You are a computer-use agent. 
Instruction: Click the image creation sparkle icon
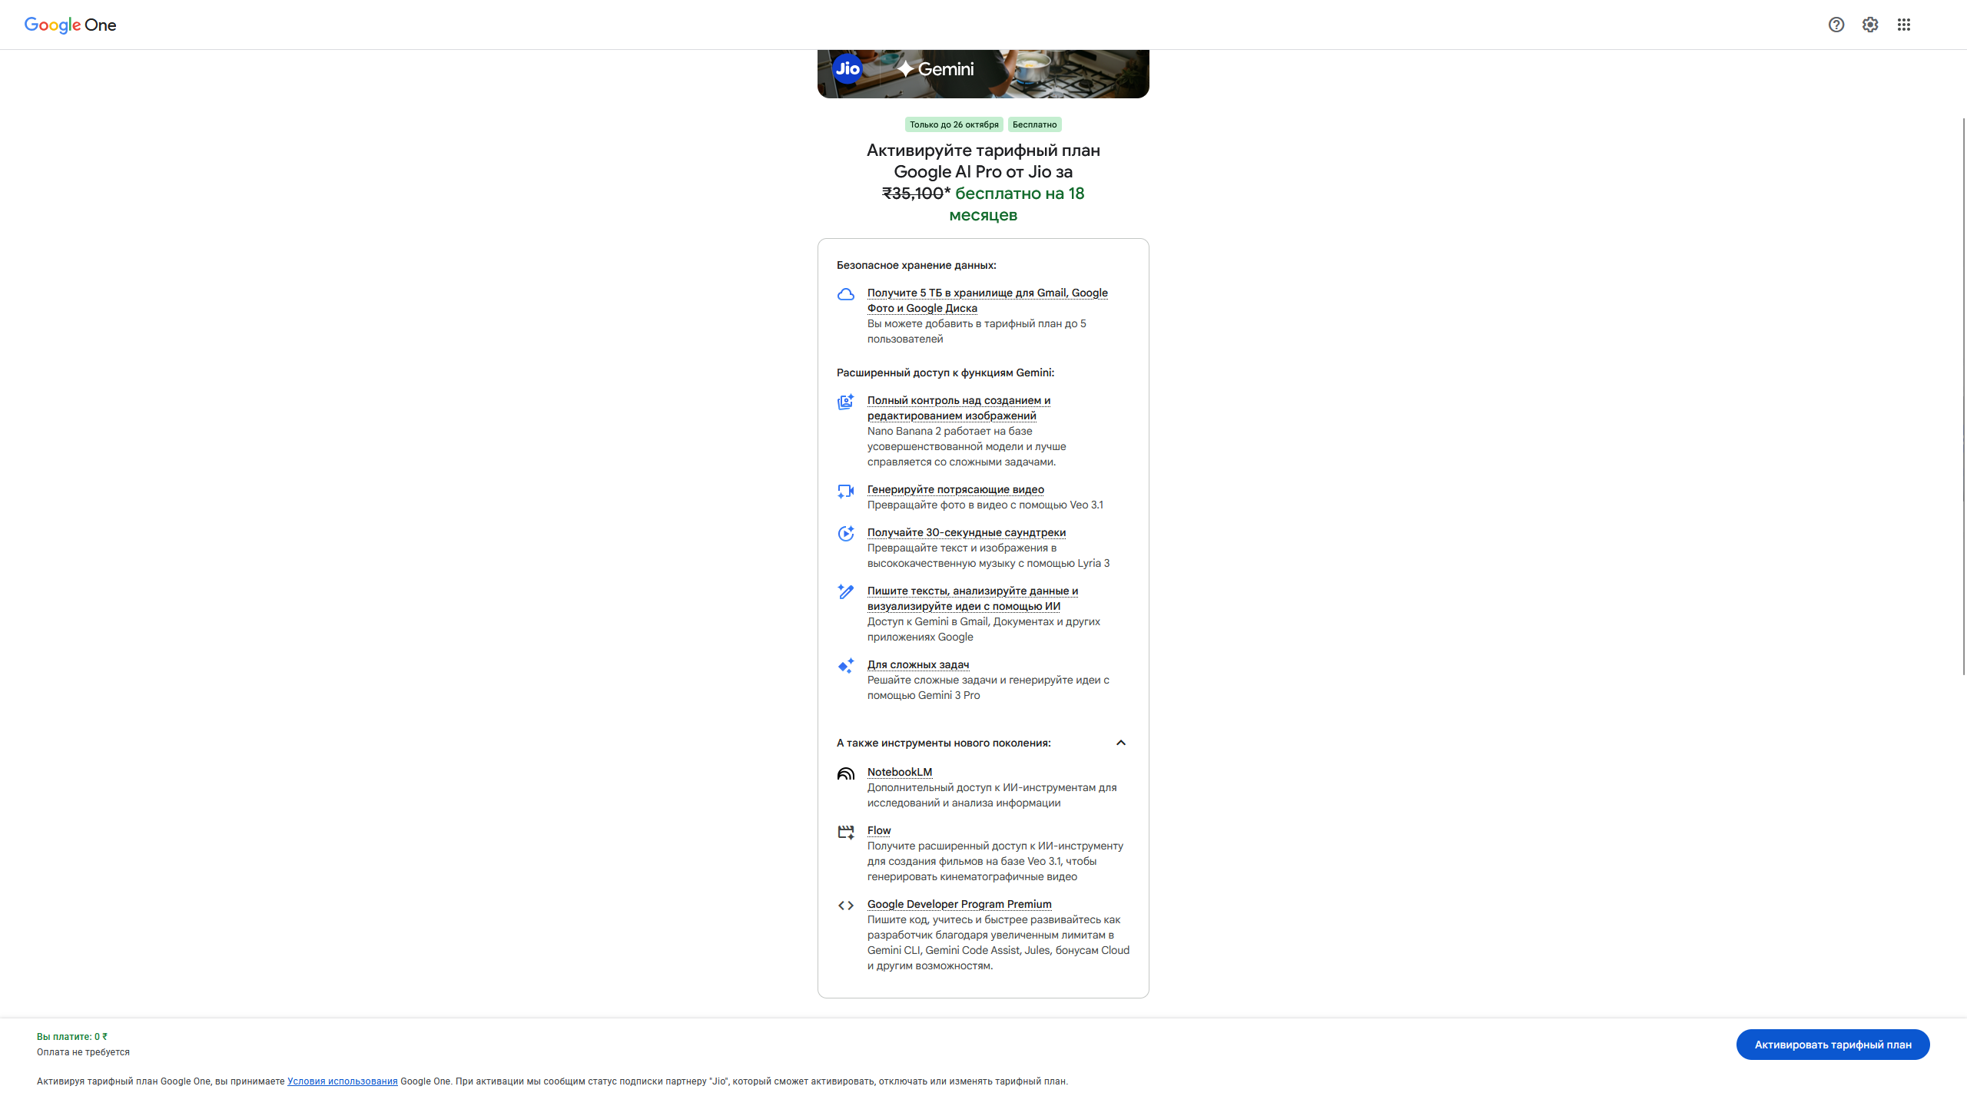point(846,402)
